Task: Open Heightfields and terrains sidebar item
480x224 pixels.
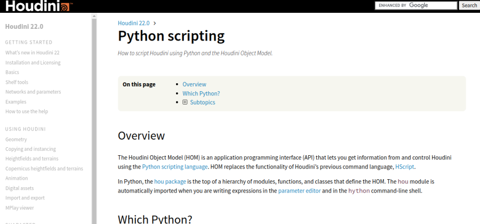Action: click(x=32, y=158)
